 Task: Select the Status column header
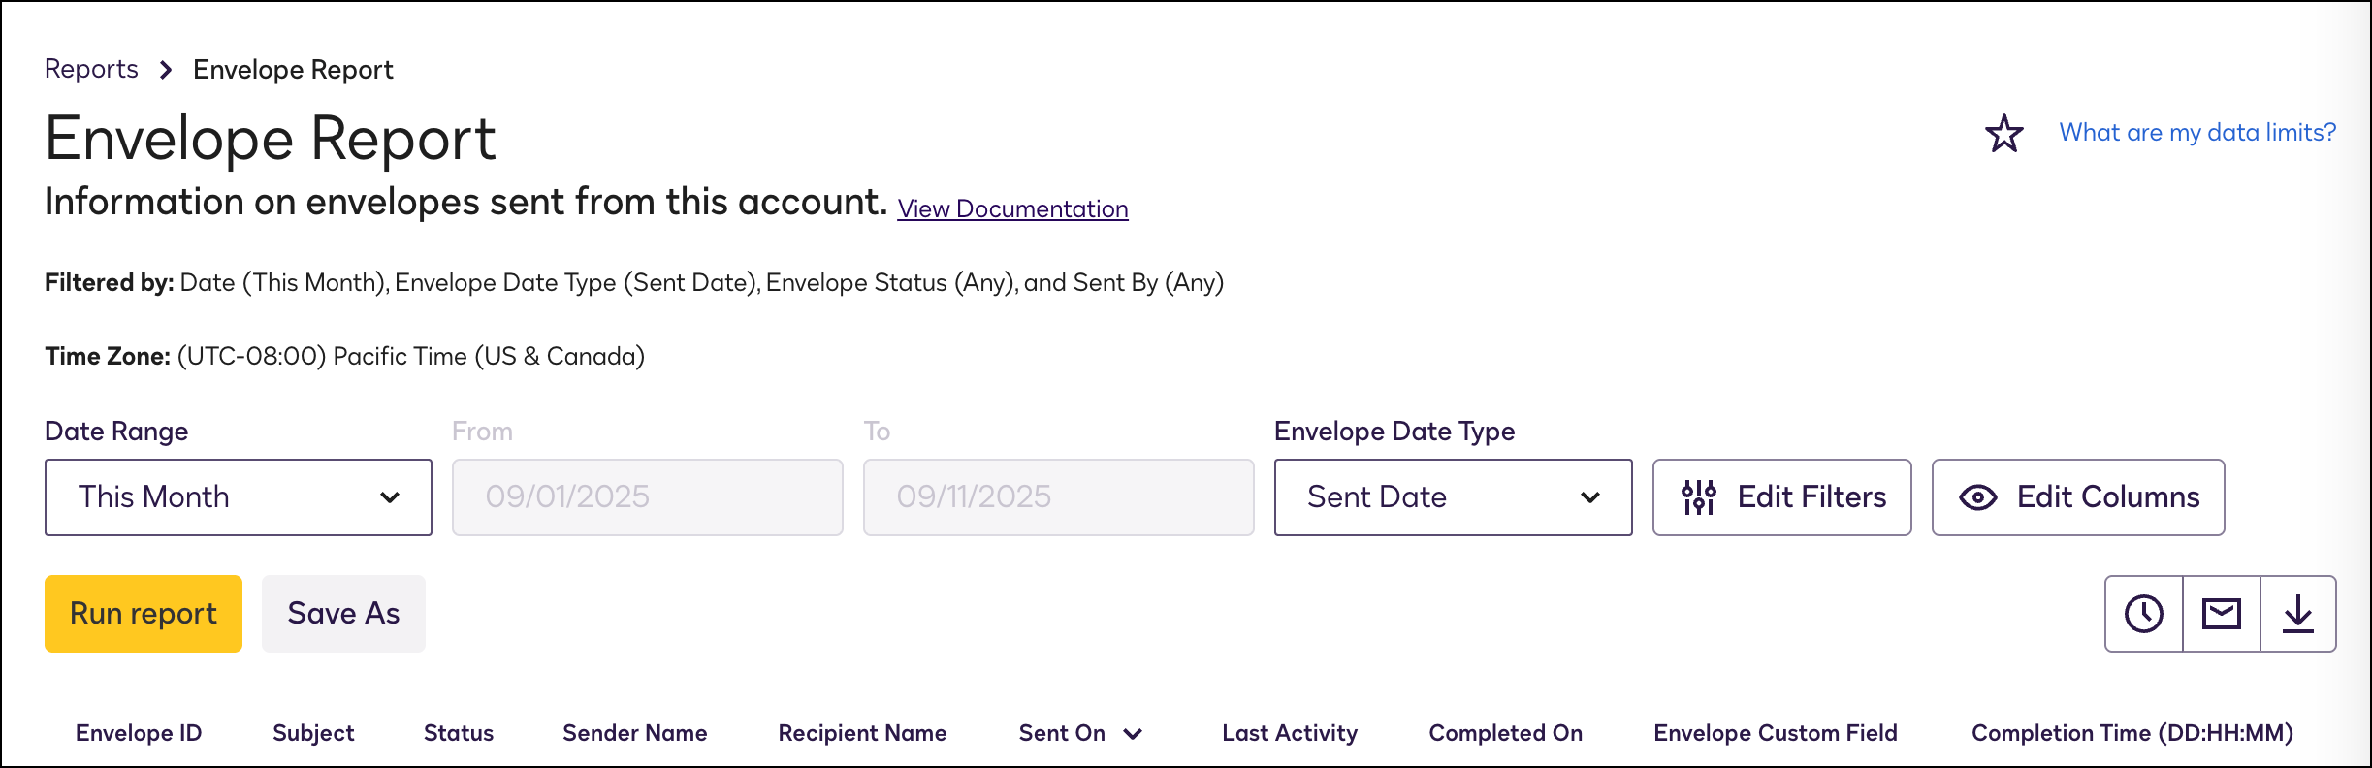click(459, 734)
